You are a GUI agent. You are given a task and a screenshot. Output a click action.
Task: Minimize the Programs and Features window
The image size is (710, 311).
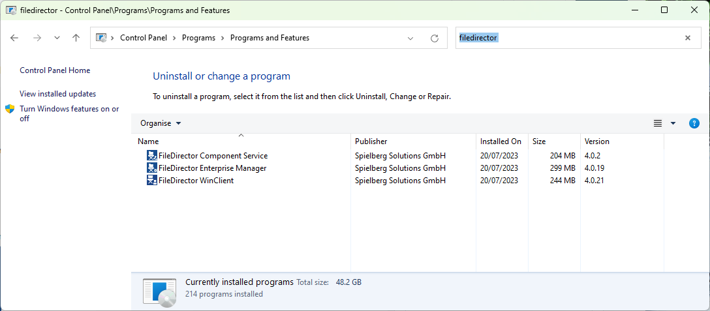point(634,10)
